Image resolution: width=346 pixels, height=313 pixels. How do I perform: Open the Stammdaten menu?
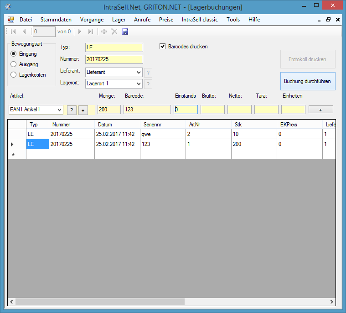[56, 20]
